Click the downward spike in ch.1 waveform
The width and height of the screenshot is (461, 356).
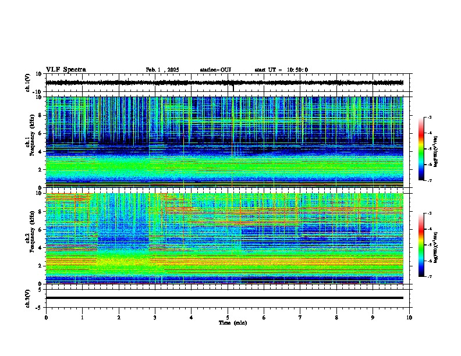[x=233, y=88]
